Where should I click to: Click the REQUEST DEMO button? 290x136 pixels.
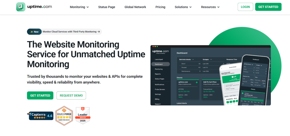(71, 95)
